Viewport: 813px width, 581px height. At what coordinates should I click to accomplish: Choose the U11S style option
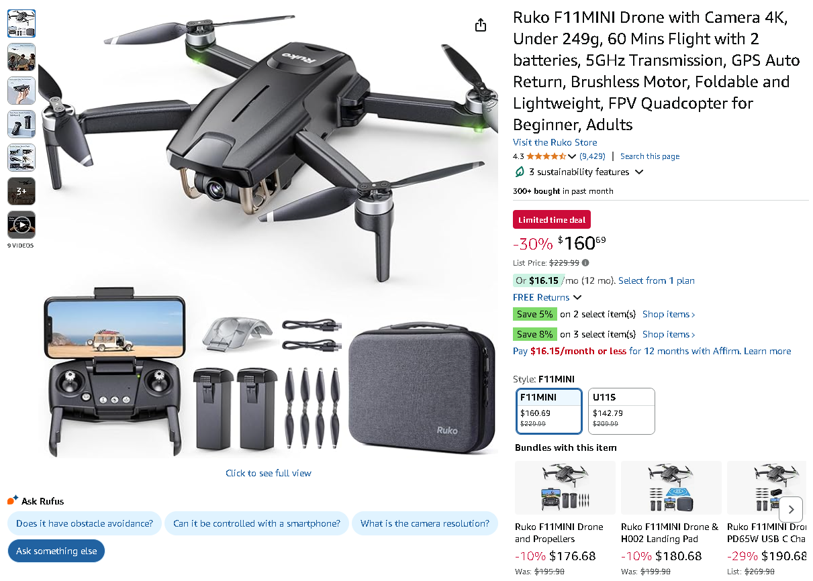pyautogui.click(x=621, y=411)
